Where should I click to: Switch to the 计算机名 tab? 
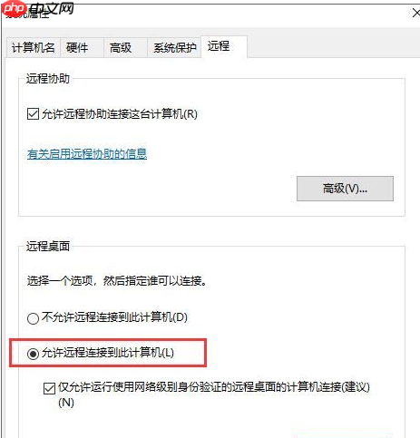34,48
